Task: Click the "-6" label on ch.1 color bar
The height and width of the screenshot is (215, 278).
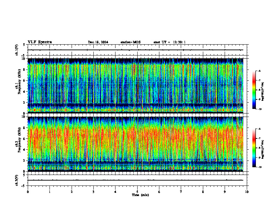Action: (259, 71)
